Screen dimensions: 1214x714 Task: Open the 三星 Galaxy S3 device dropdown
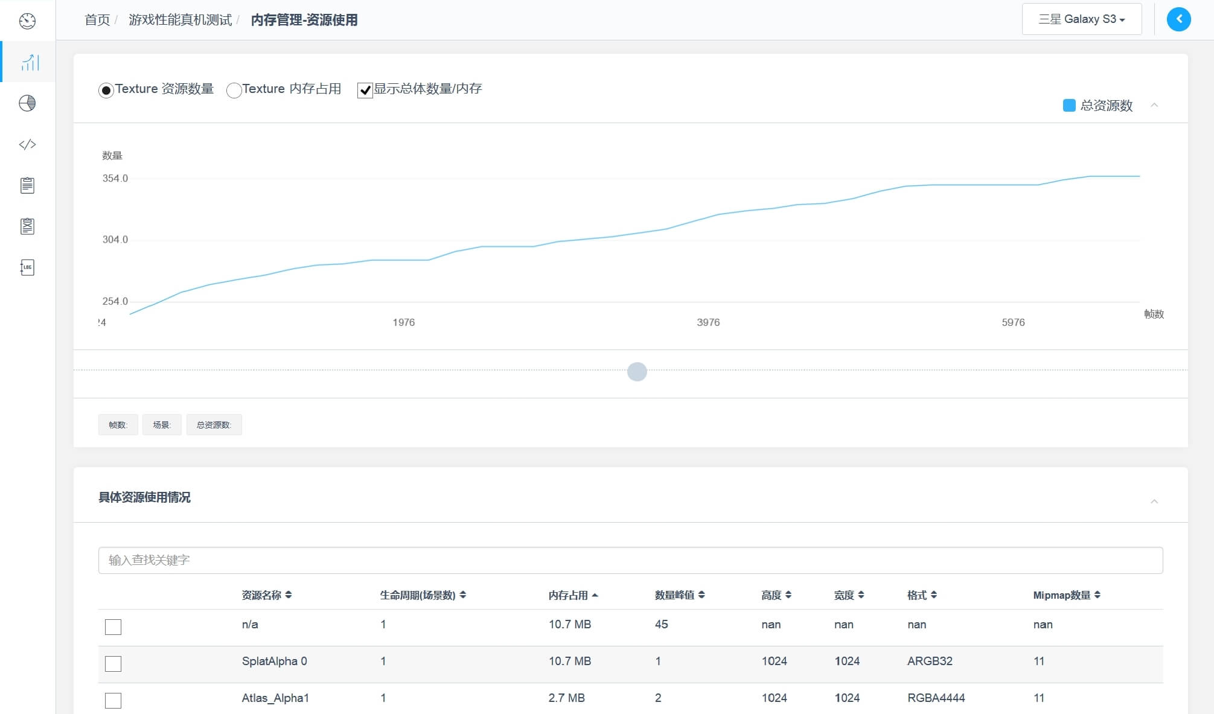click(x=1081, y=19)
